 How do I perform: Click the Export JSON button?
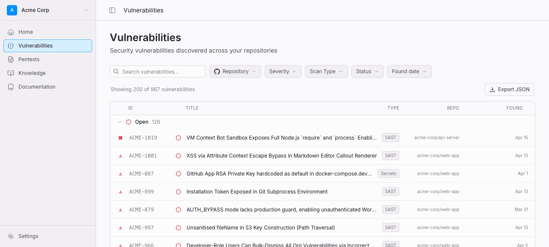[510, 89]
